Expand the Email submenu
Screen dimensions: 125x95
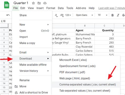[x=48, y=52]
